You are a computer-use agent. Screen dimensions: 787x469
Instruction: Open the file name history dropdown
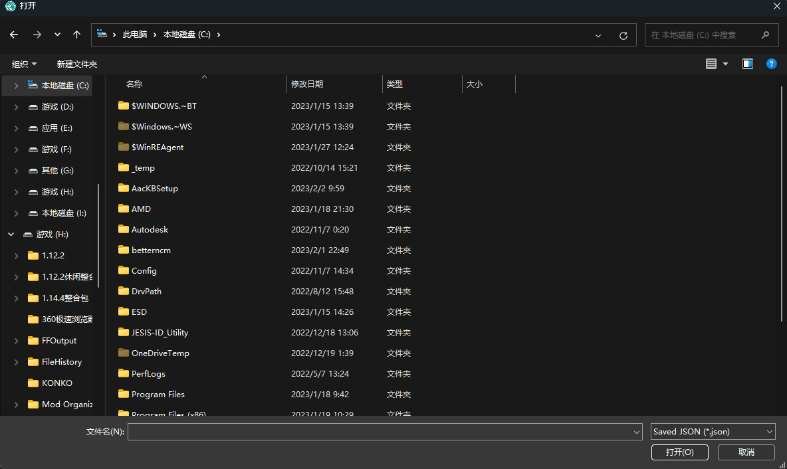(636, 432)
